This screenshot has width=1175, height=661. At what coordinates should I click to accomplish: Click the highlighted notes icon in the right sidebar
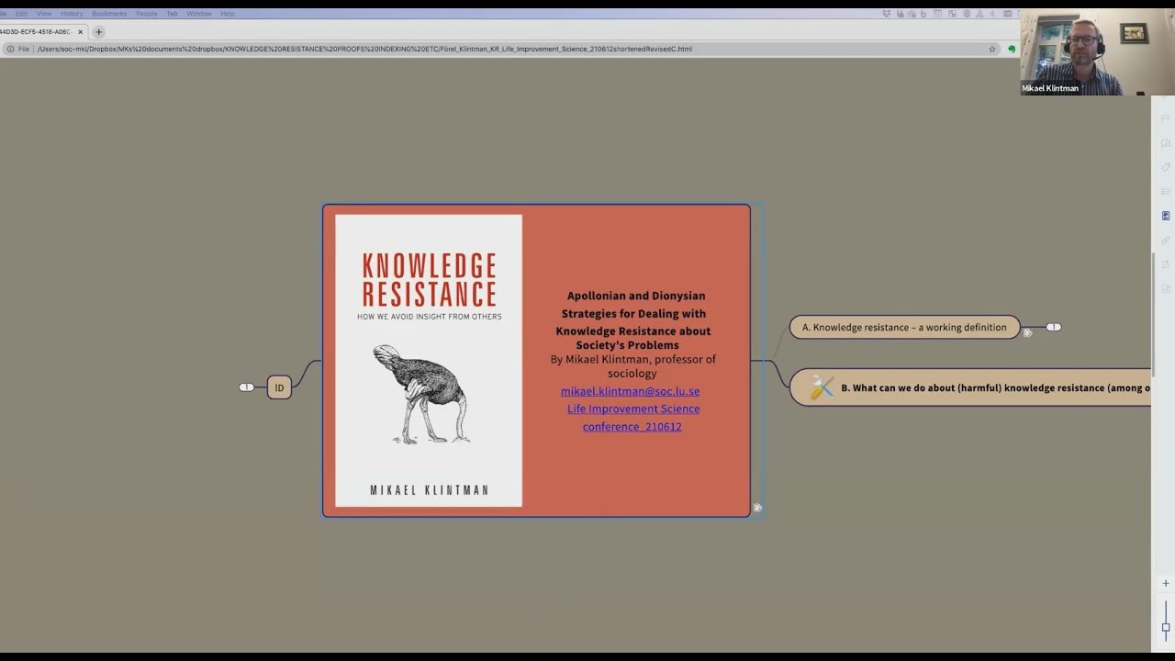1166,216
